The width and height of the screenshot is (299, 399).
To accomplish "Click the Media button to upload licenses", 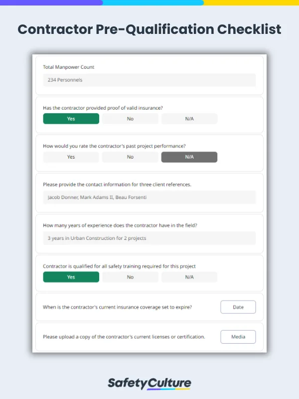I will tap(238, 337).
